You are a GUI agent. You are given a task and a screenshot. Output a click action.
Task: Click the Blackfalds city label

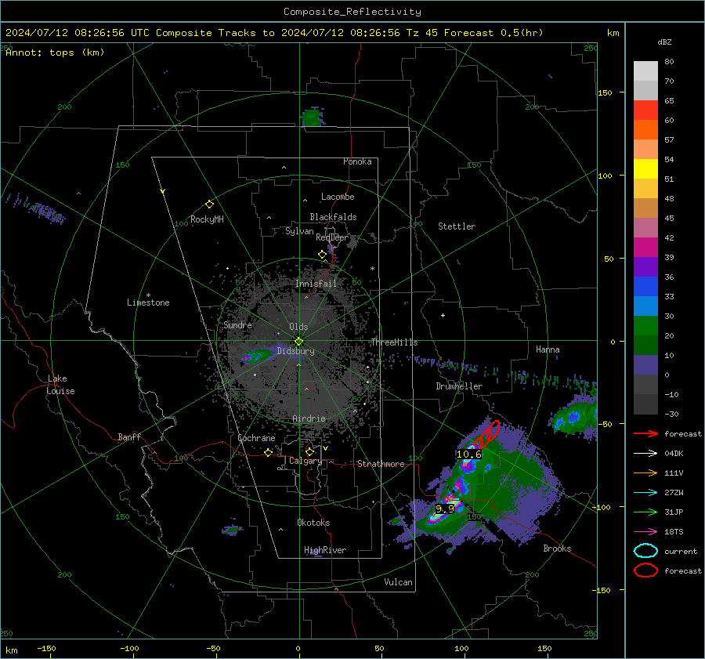point(333,217)
